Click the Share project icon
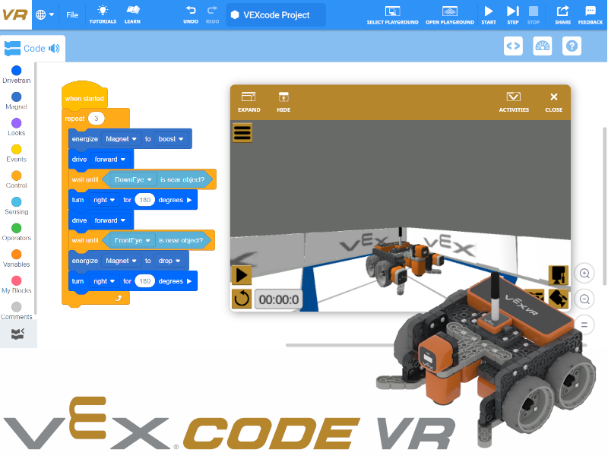The image size is (608, 456). 562,14
